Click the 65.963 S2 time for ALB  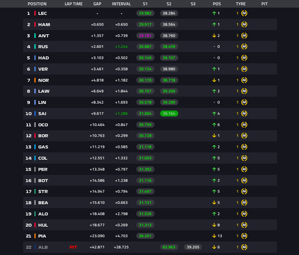coord(169,247)
